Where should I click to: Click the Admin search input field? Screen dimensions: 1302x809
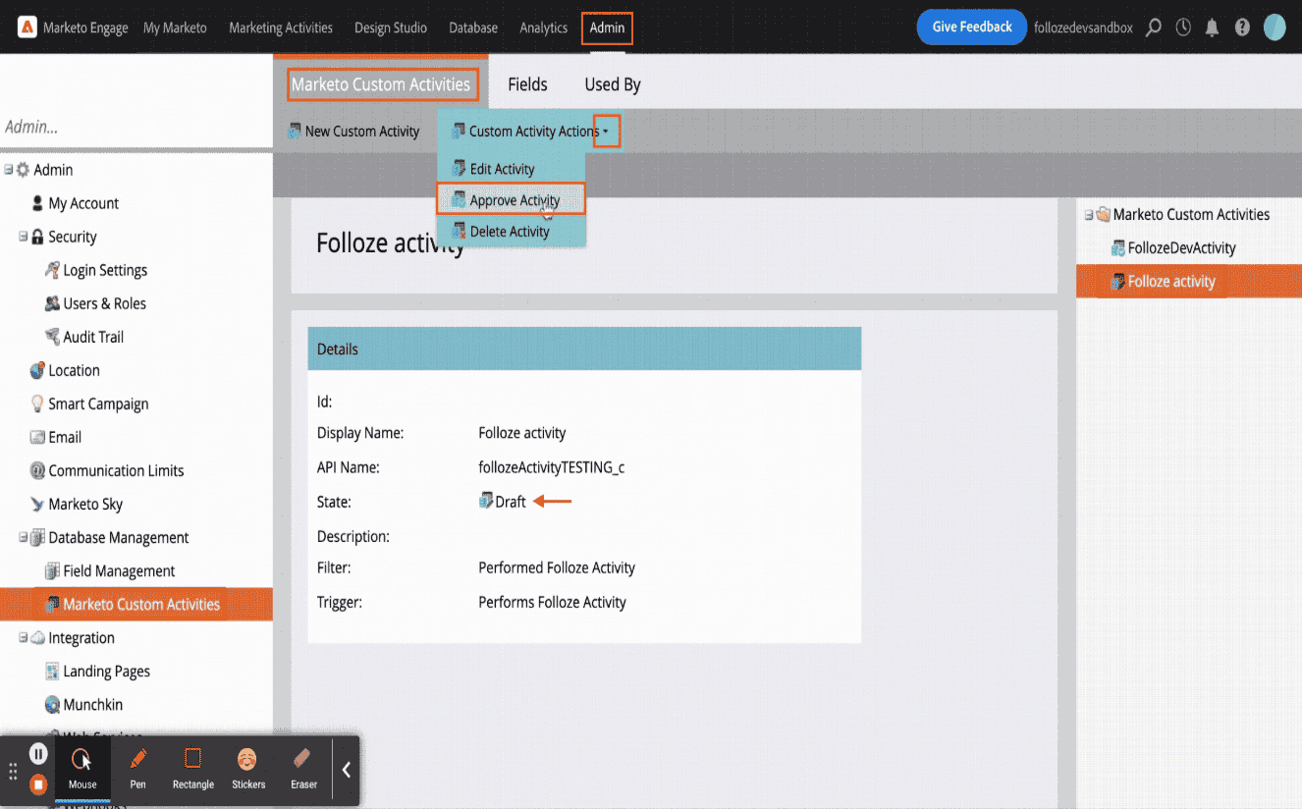136,127
